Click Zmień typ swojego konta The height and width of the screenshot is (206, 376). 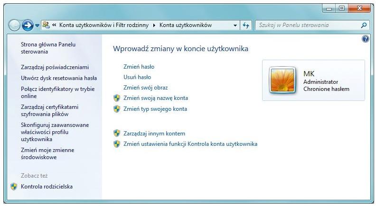pyautogui.click(x=155, y=109)
